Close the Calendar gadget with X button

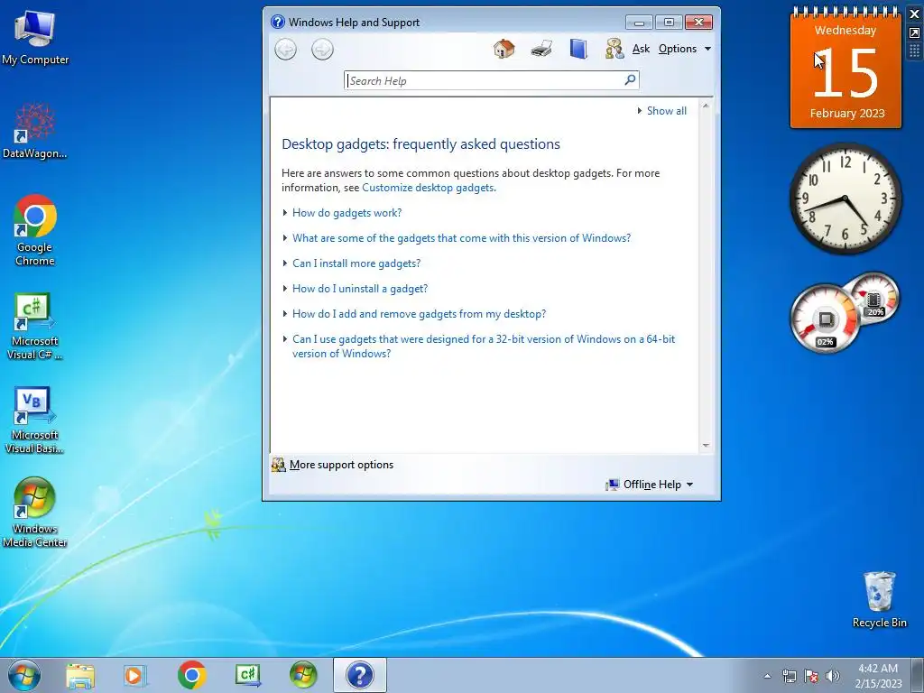click(915, 14)
